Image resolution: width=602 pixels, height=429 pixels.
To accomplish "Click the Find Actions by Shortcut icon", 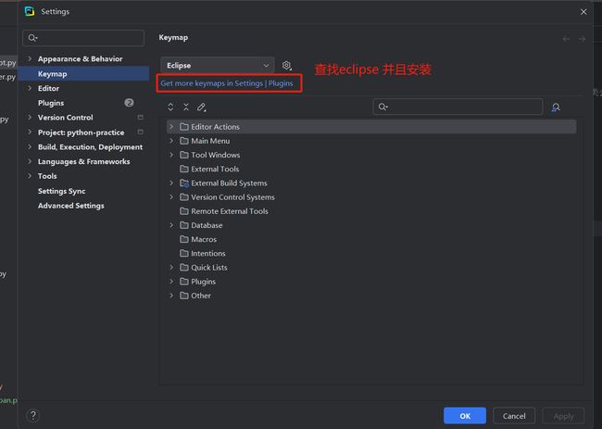I will [556, 107].
